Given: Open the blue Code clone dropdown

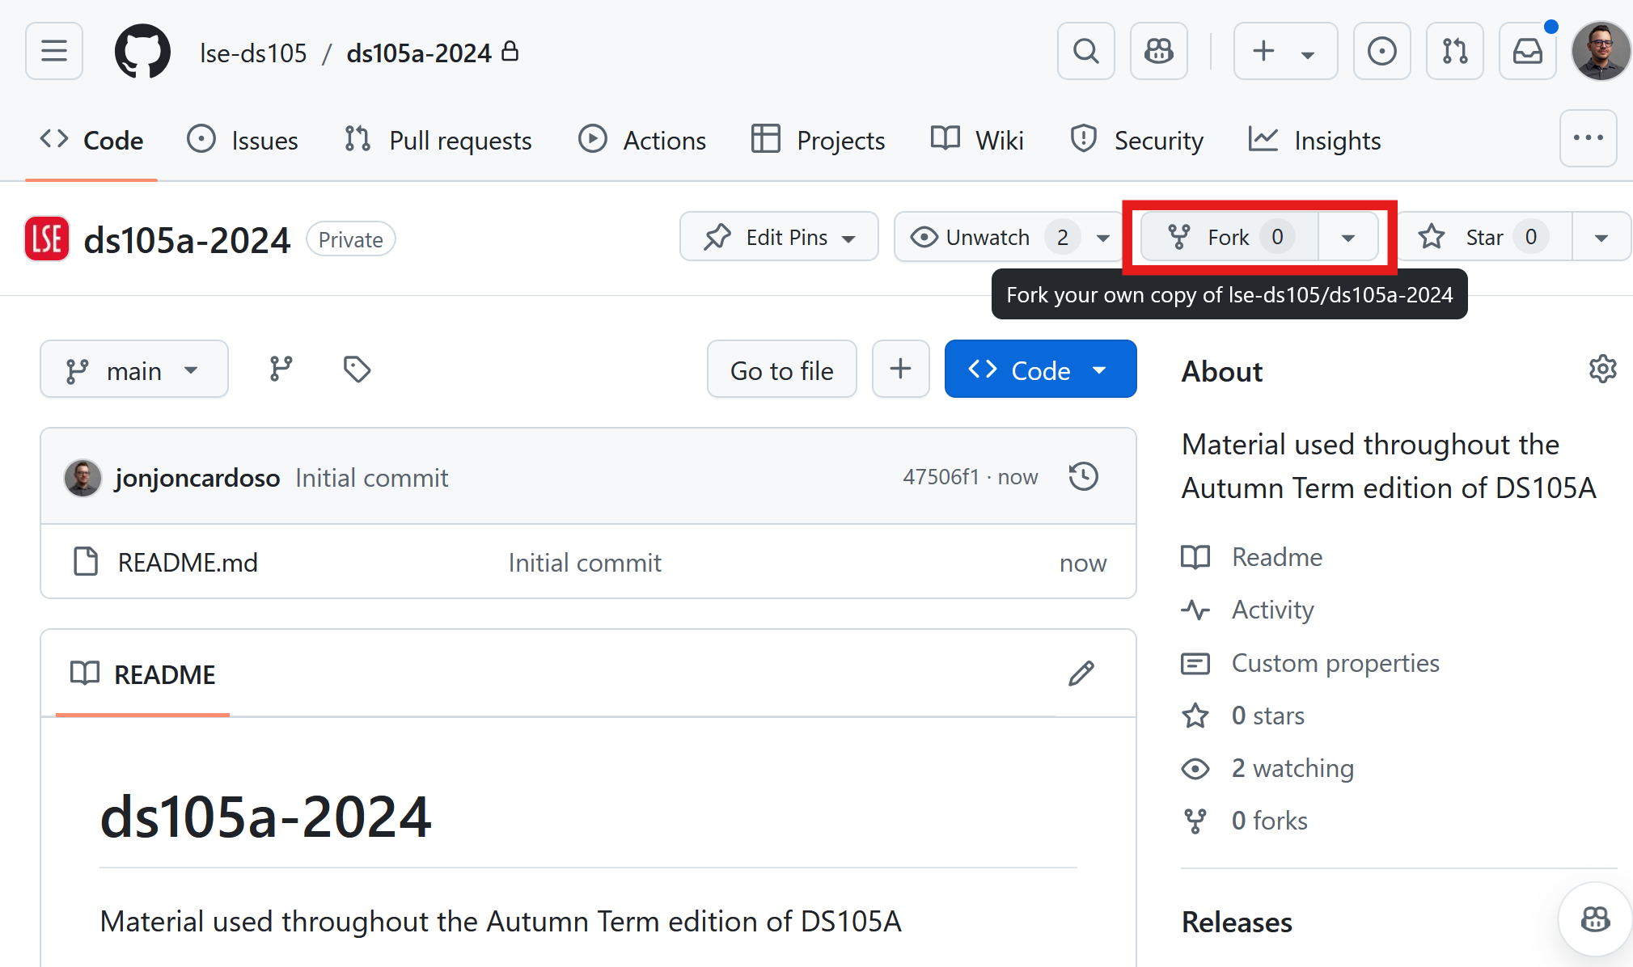Looking at the screenshot, I should (x=1040, y=369).
